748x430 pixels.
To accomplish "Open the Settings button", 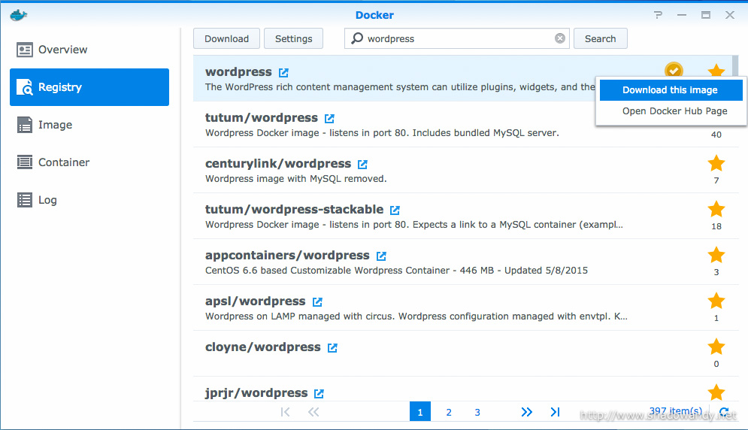I will (x=293, y=38).
